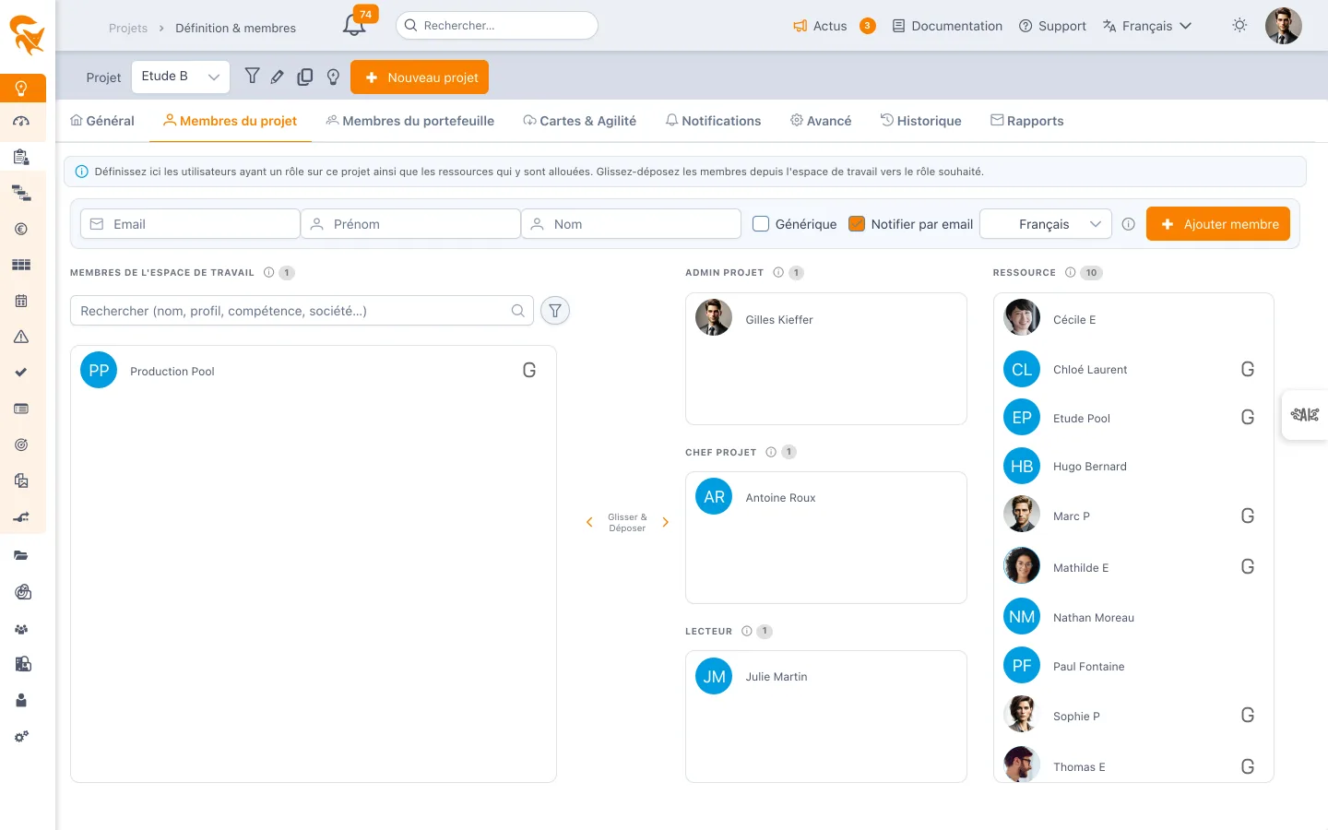Open the Cartes & Agilité tab

coord(579,121)
